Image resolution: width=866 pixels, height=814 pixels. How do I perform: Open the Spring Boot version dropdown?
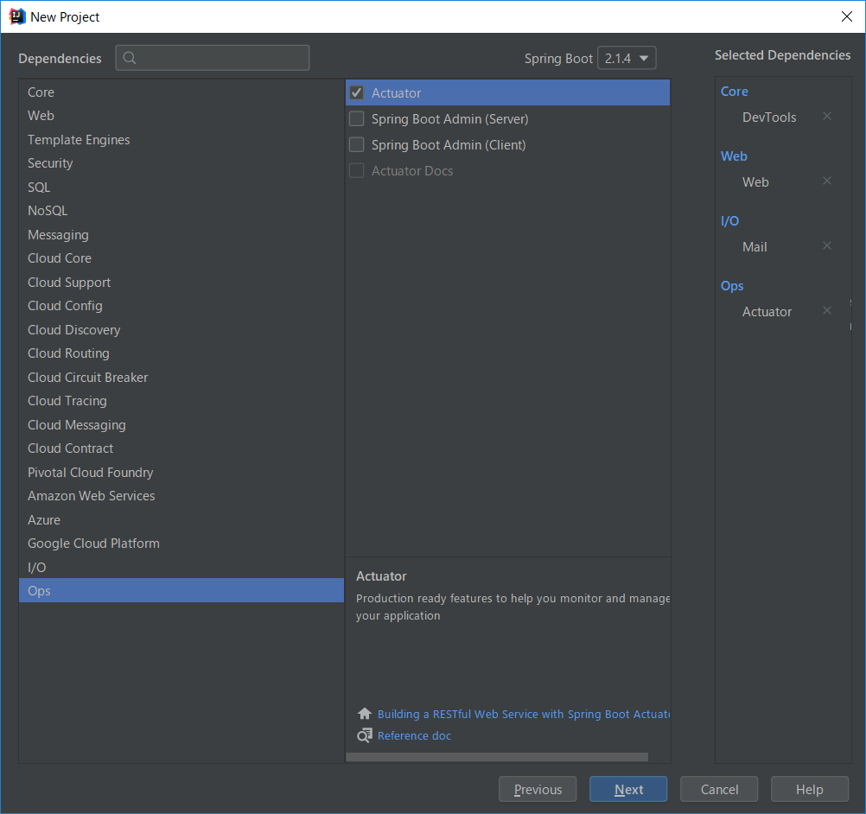pyautogui.click(x=627, y=58)
